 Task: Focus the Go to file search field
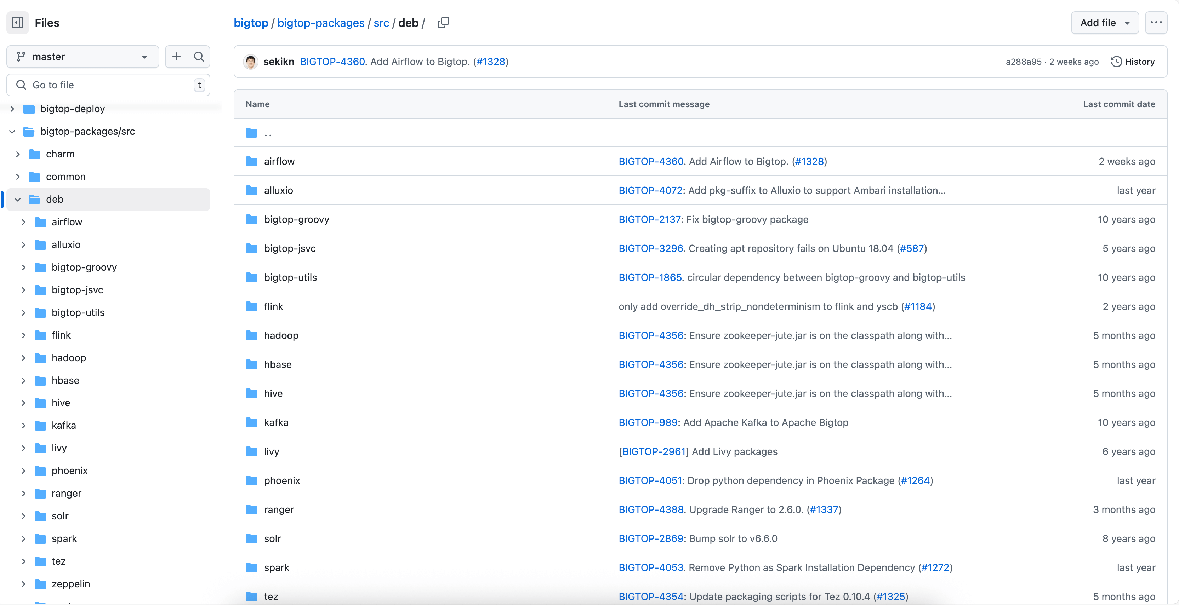tap(108, 85)
